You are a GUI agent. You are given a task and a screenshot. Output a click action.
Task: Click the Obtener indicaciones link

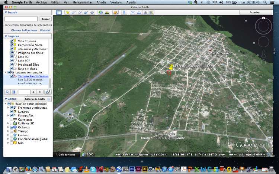click(x=24, y=30)
